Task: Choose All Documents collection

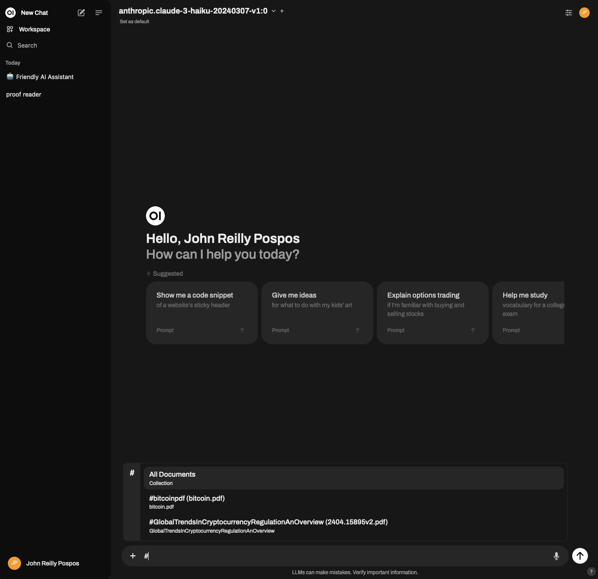Action: 354,478
